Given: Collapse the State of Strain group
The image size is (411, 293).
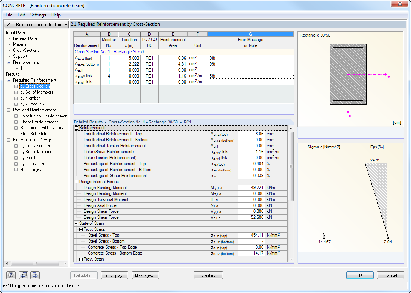Looking at the screenshot, I should (77, 223).
